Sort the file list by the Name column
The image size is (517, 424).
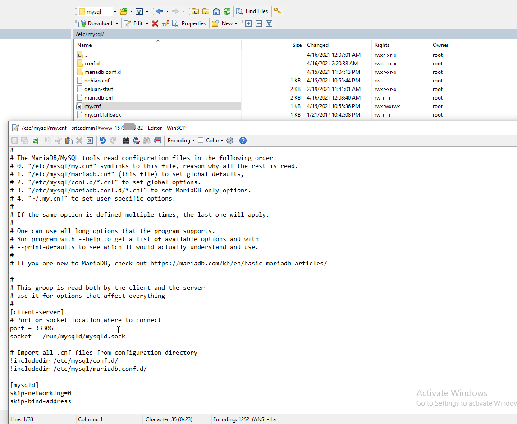coord(158,45)
